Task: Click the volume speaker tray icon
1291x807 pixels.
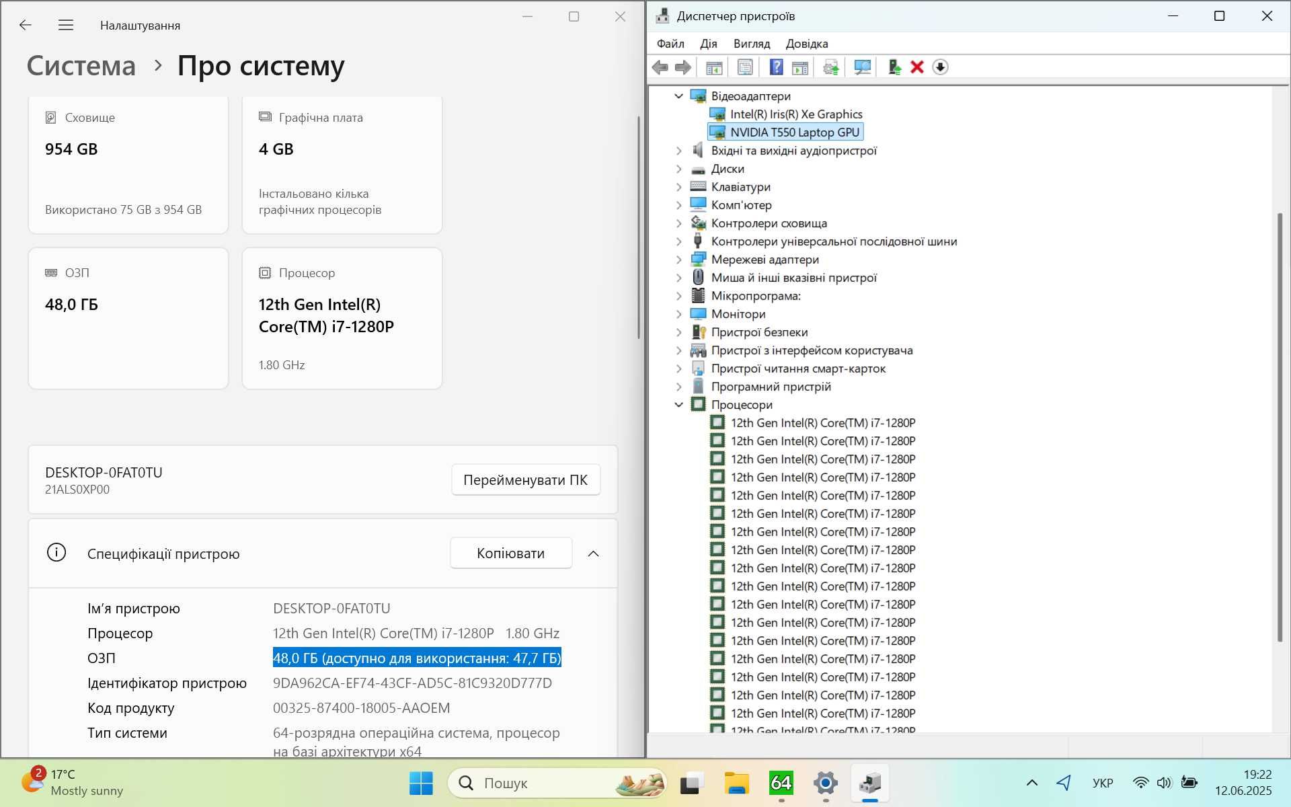Action: pos(1164,782)
